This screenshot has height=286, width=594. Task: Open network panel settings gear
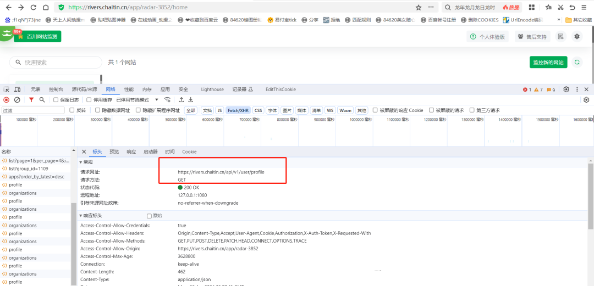pos(586,100)
